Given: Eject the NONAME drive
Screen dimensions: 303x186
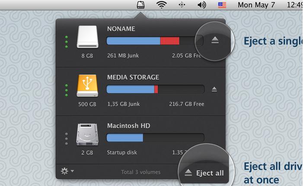Looking at the screenshot, I should [215, 40].
